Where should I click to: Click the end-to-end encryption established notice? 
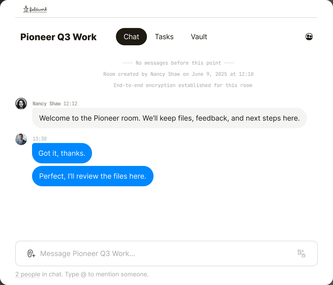(x=183, y=85)
